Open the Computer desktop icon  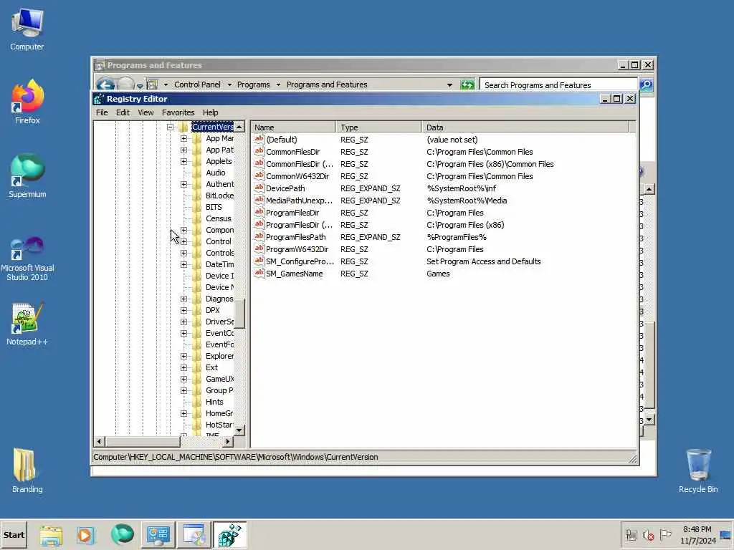pyautogui.click(x=27, y=29)
